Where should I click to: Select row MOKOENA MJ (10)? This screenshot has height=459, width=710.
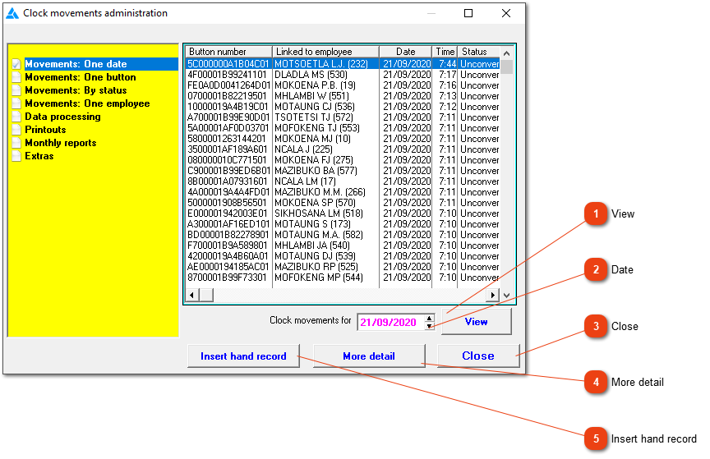tap(343, 139)
